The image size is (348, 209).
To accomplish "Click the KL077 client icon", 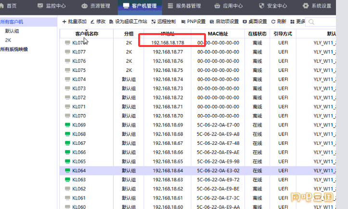I will point(67,52).
